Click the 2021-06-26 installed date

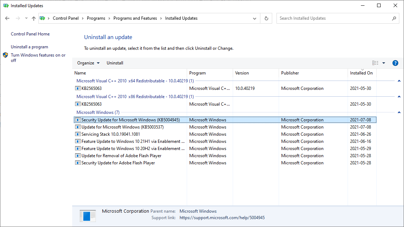click(x=361, y=134)
